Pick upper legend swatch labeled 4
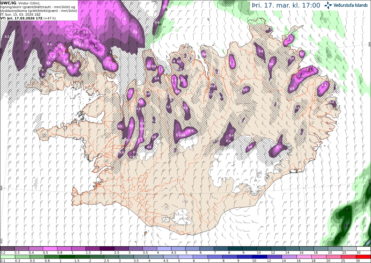This screenshot has width=371, height=263. tap(164, 249)
